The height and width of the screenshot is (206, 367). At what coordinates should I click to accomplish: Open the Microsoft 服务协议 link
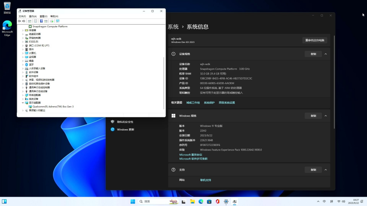point(191,154)
